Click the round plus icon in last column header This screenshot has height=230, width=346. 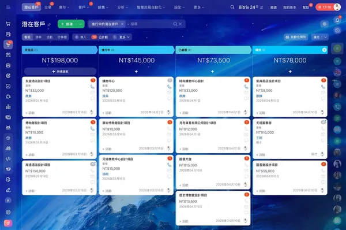pyautogui.click(x=324, y=50)
